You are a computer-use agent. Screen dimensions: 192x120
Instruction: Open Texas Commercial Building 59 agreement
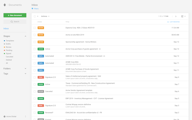pos(90,83)
